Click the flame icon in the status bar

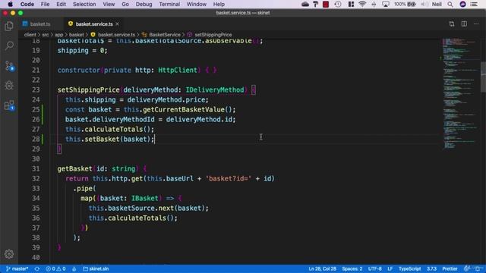(x=74, y=268)
